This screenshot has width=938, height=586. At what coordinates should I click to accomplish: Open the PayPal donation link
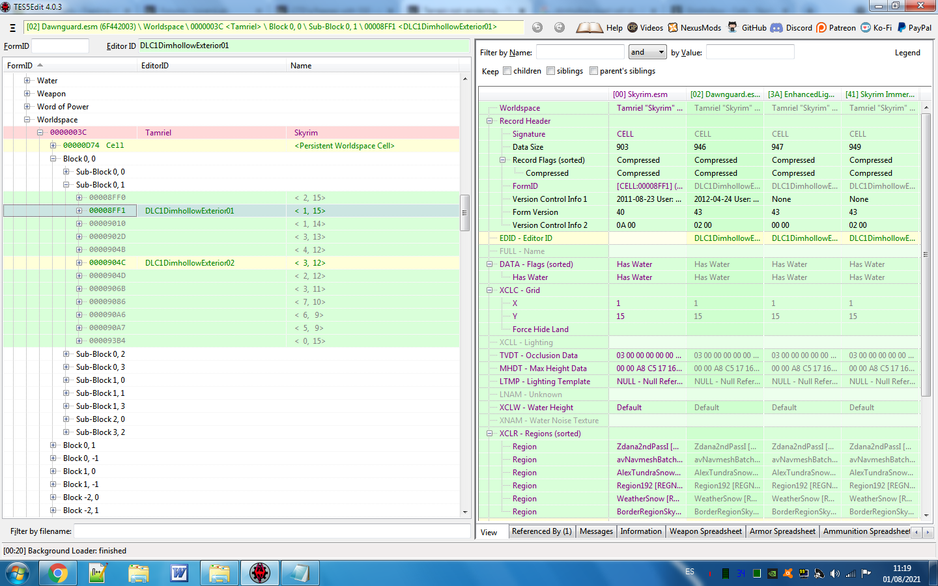(914, 27)
